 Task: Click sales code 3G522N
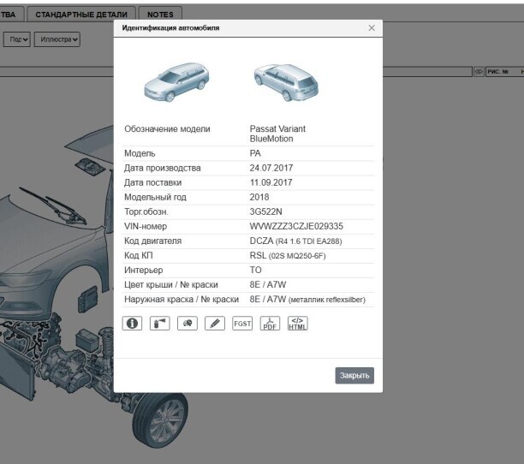pyautogui.click(x=266, y=211)
